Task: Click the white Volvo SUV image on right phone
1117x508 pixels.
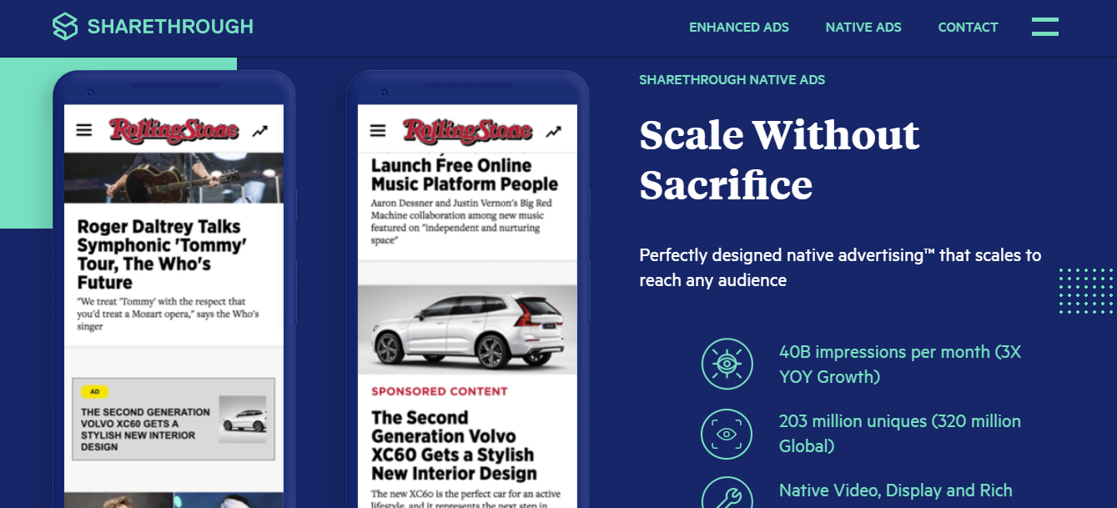Action: point(467,329)
